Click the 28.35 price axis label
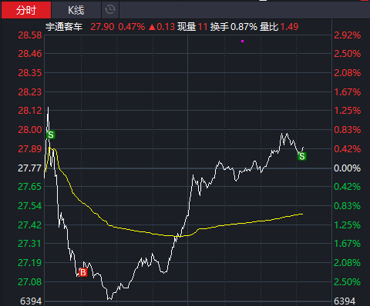This screenshot has height=306, width=370. (x=30, y=73)
